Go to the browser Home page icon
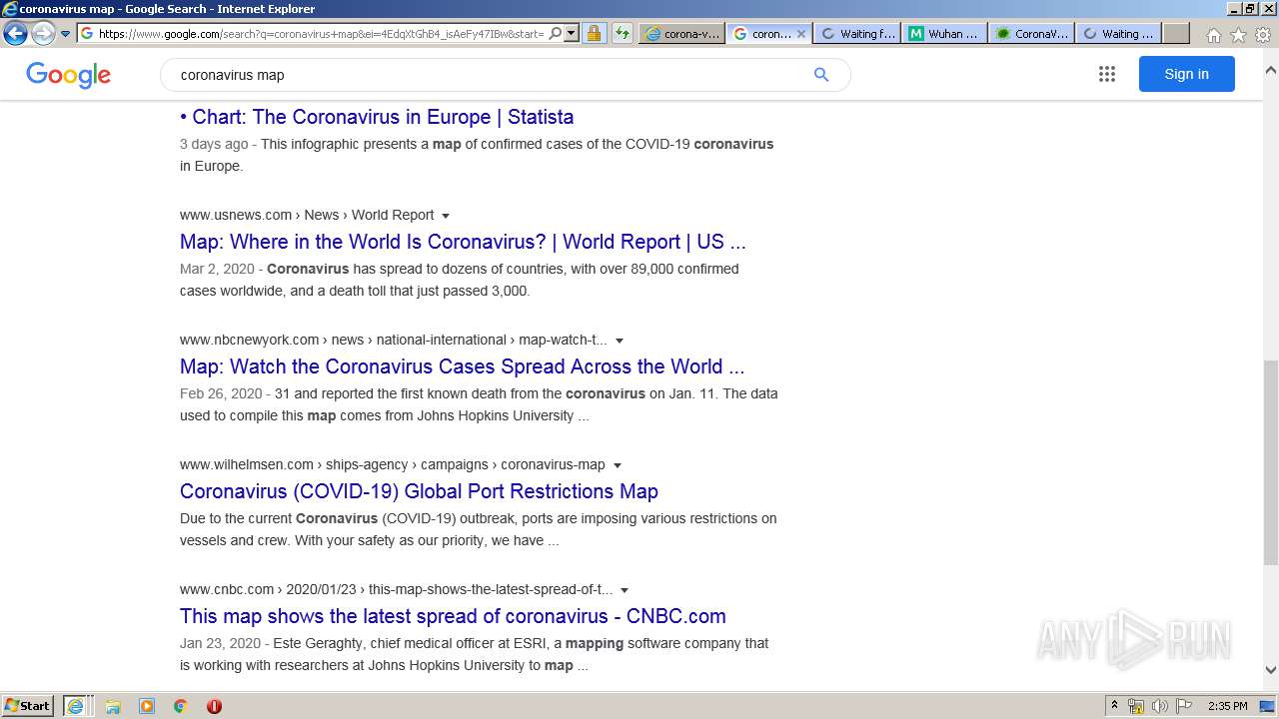Image resolution: width=1279 pixels, height=719 pixels. point(1213,35)
